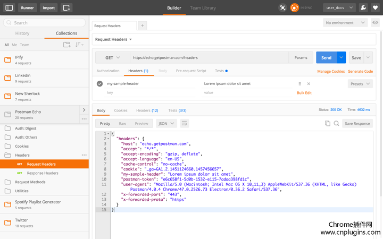Delete the my-sample-header row
Screen dimensions: 383x239
pos(309,84)
